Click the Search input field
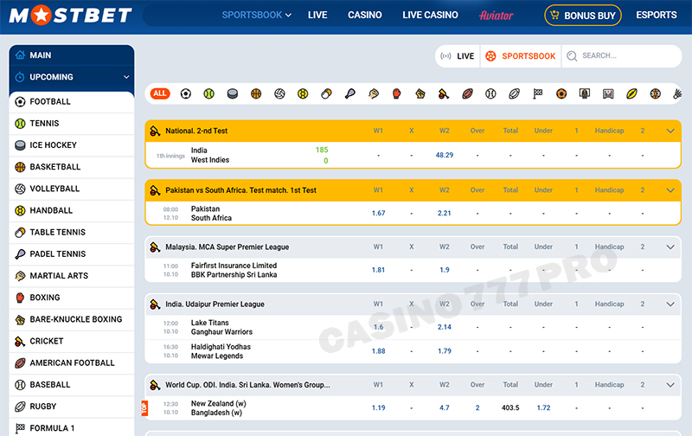 tap(622, 56)
